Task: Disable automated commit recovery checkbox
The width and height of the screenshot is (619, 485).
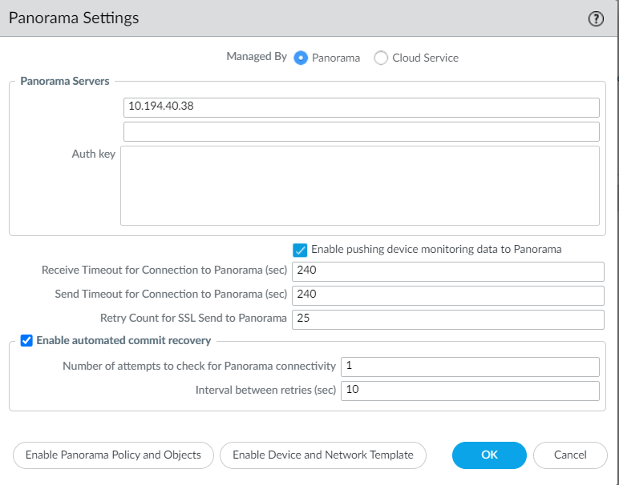Action: pos(26,341)
